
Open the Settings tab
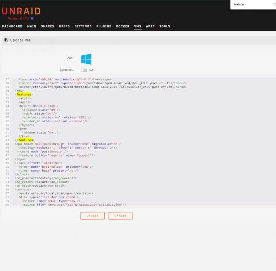point(83,26)
